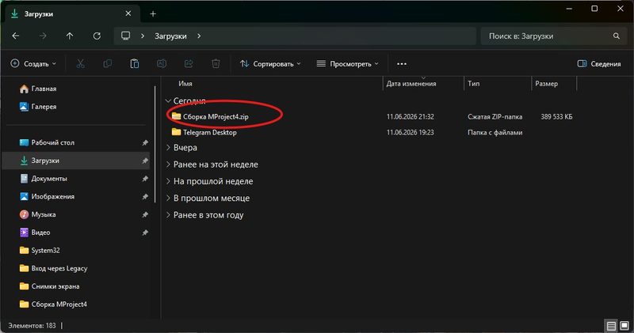The image size is (634, 333).
Task: Click the Copy icon in toolbar
Action: click(x=108, y=64)
